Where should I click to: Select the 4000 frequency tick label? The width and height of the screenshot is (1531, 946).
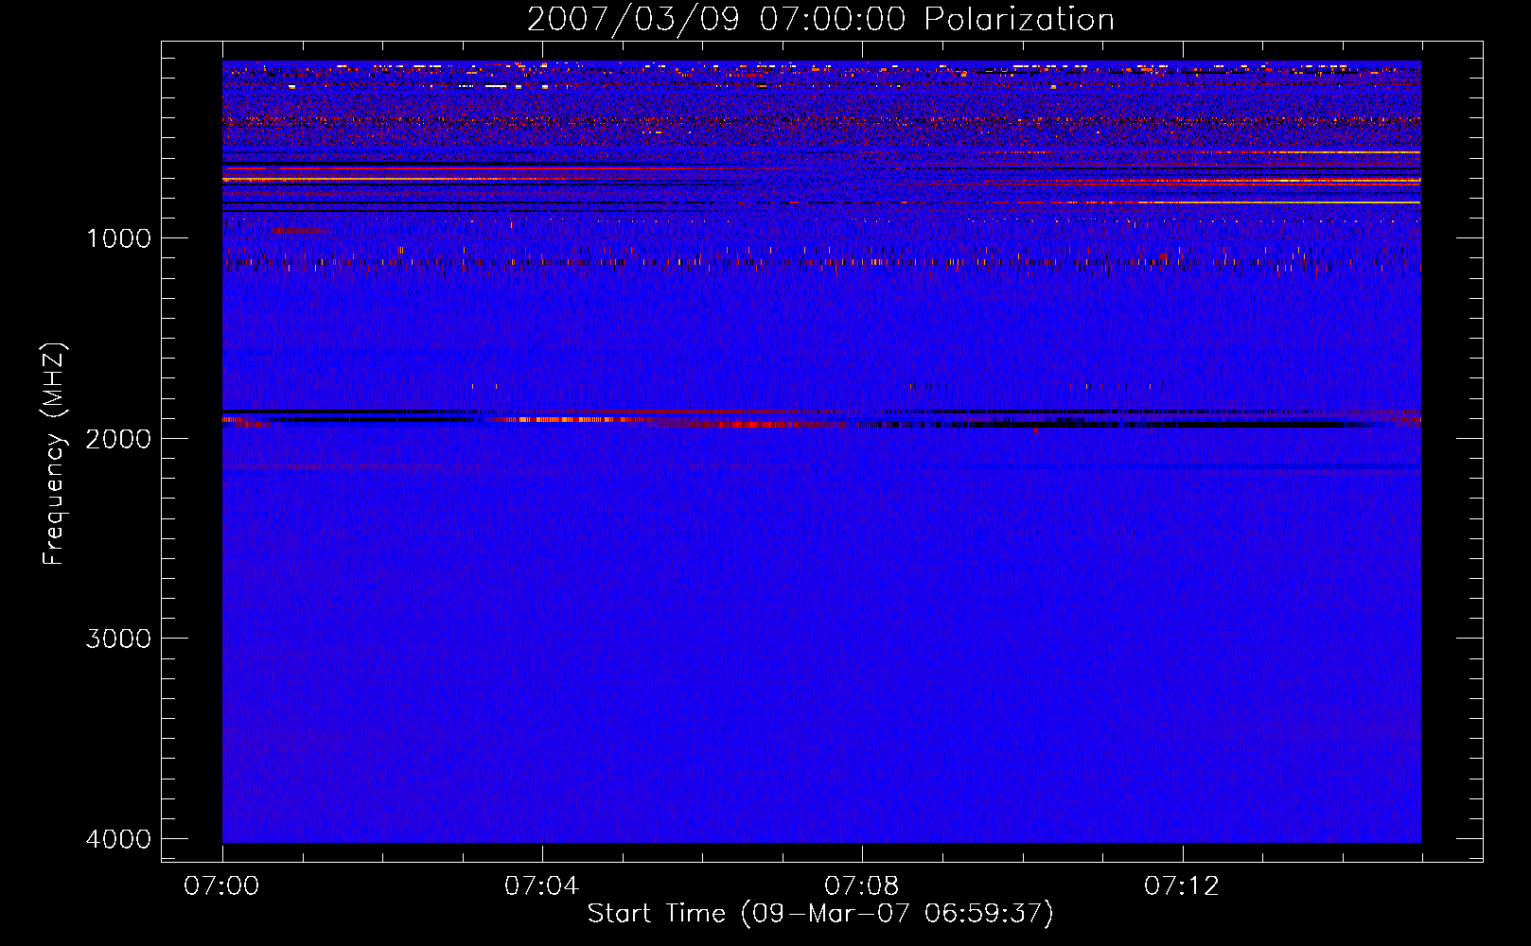[118, 839]
